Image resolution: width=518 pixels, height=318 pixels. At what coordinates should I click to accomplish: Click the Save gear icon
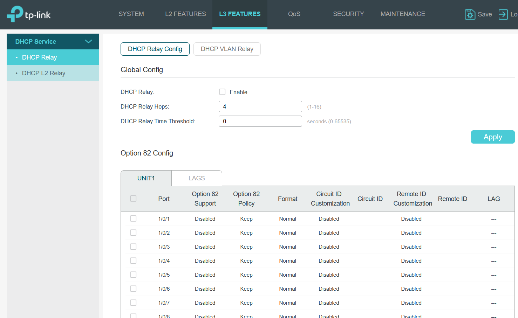point(470,14)
